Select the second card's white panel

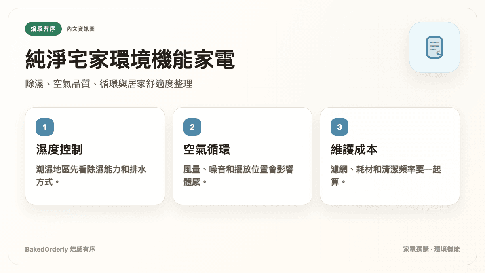coord(242,156)
